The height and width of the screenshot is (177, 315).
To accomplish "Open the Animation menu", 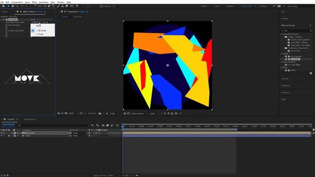I will [x=44, y=2].
